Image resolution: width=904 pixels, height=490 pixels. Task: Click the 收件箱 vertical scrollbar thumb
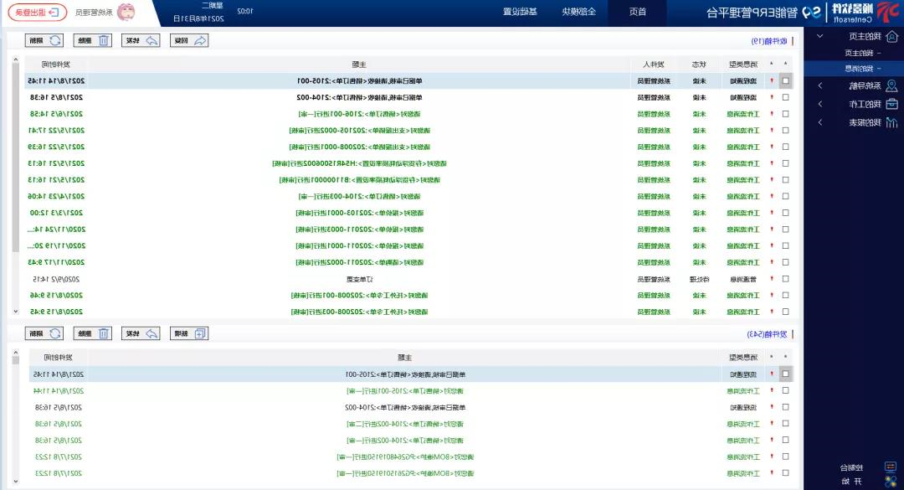(x=15, y=159)
